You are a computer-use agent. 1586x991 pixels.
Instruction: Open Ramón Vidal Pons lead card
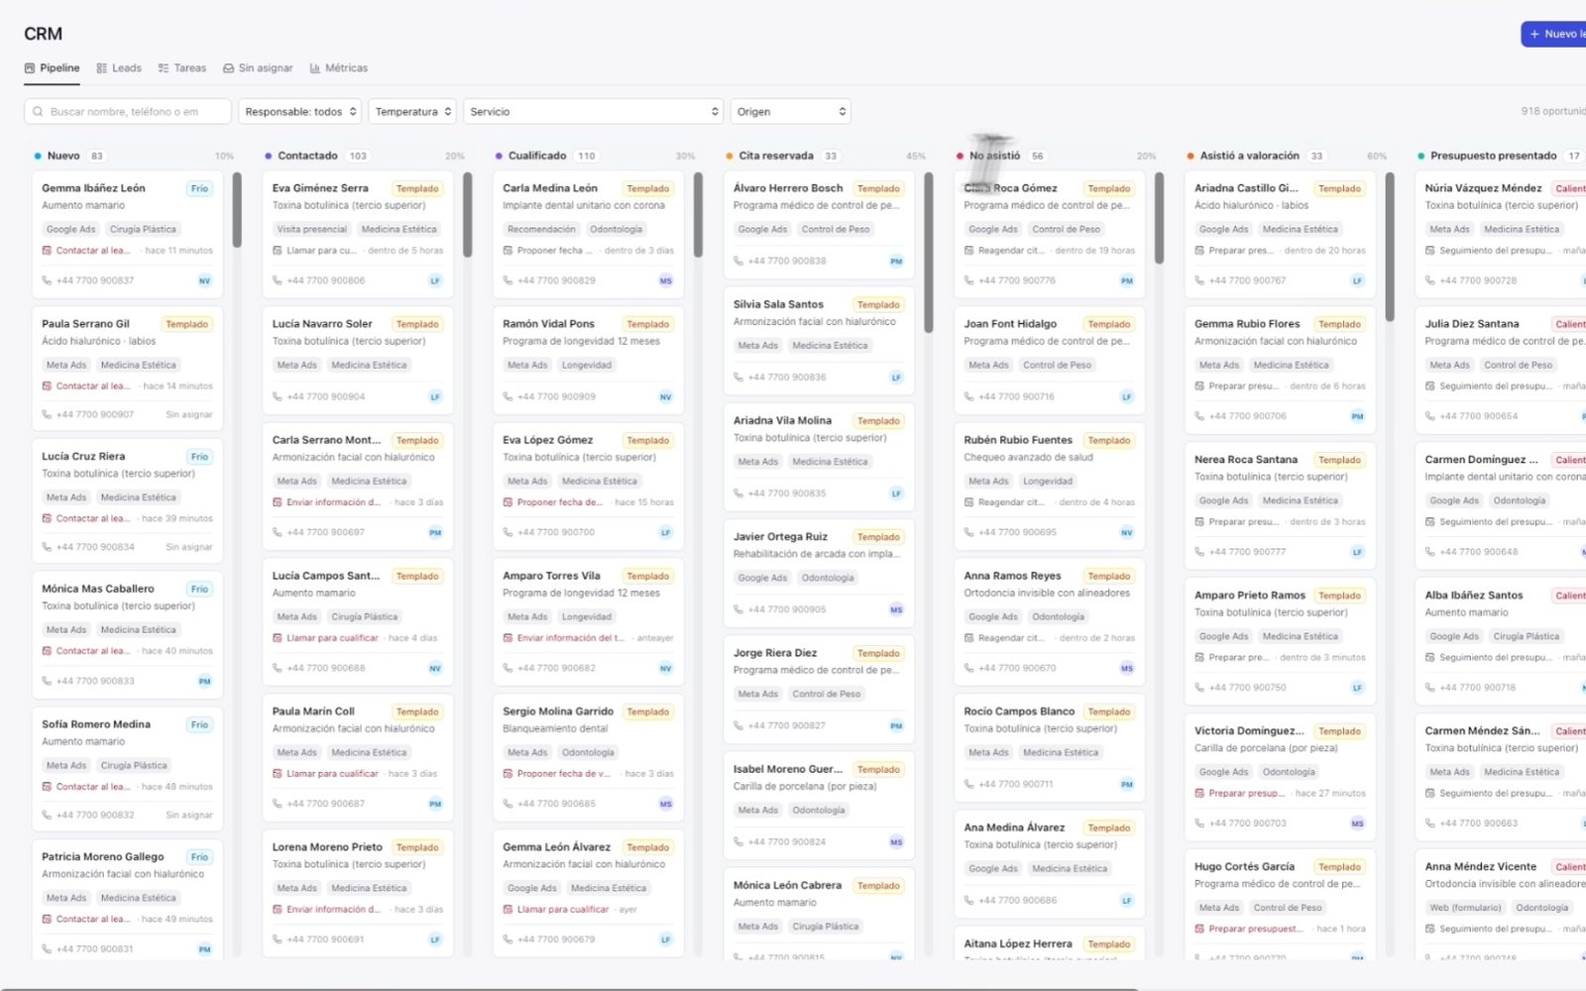pyautogui.click(x=588, y=361)
